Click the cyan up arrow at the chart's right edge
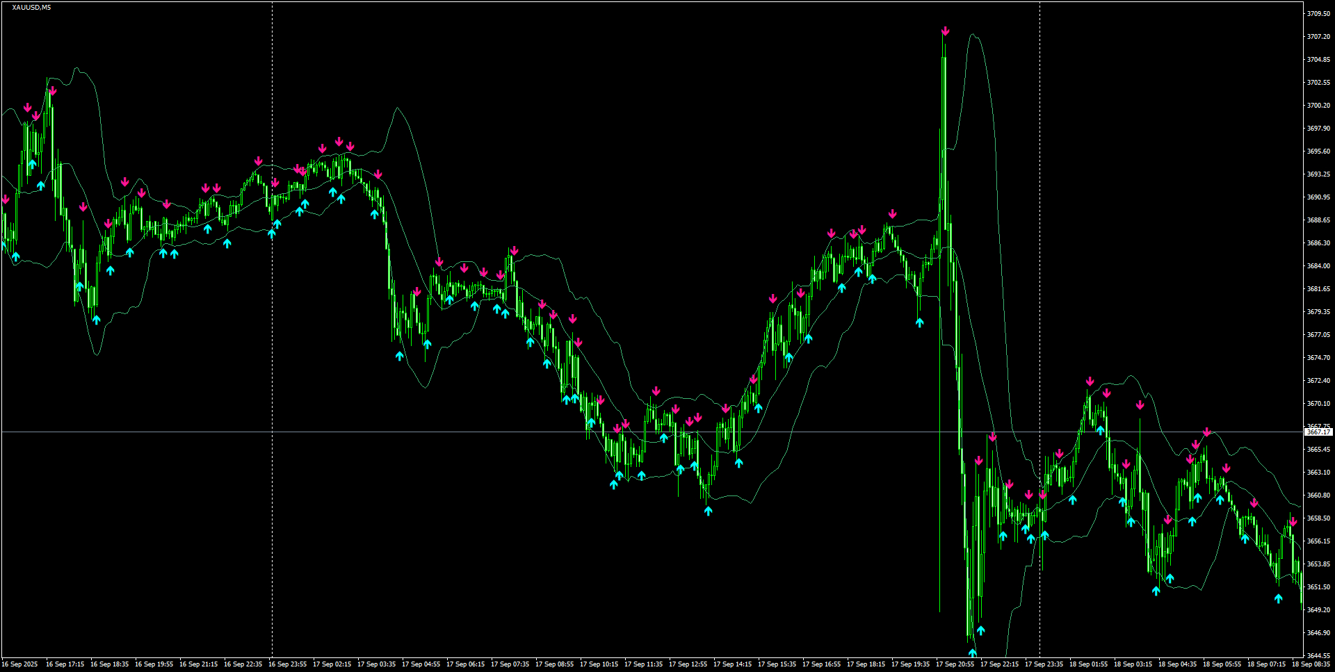The width and height of the screenshot is (1335, 672). click(1279, 599)
